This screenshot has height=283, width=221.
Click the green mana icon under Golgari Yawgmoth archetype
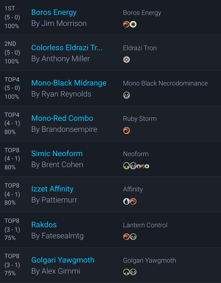tap(127, 272)
